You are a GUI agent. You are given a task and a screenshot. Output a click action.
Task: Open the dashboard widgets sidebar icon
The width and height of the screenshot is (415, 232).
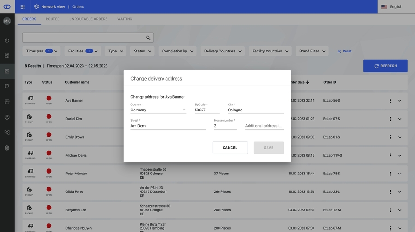(x=7, y=56)
